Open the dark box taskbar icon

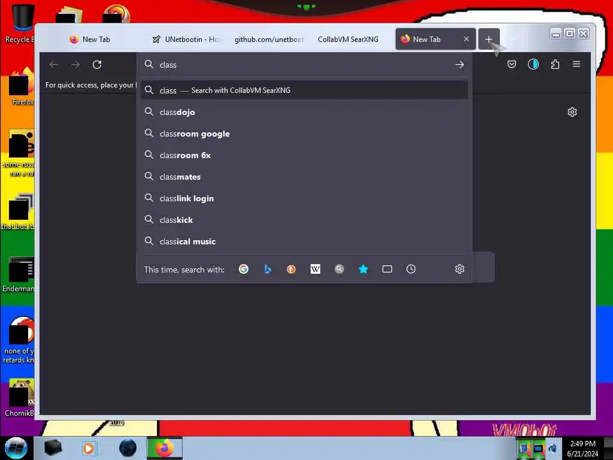[x=53, y=448]
